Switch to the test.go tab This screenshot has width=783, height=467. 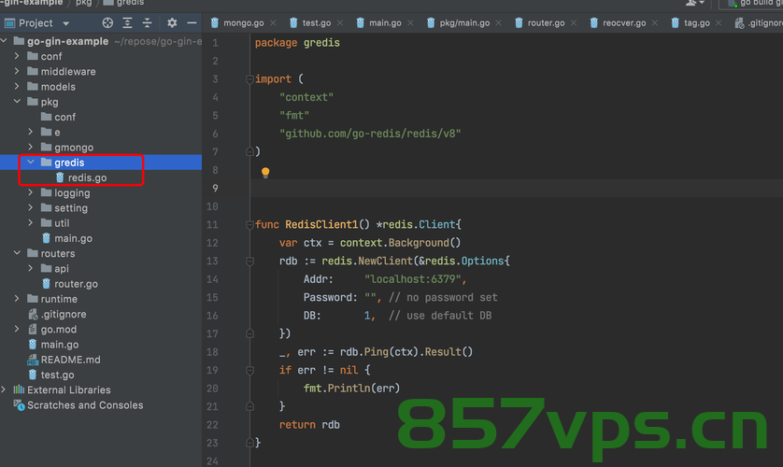pyautogui.click(x=317, y=23)
